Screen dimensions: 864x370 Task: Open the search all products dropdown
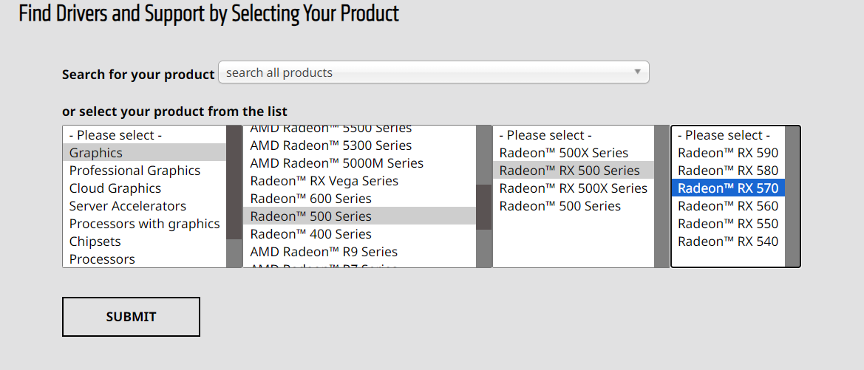click(x=432, y=72)
